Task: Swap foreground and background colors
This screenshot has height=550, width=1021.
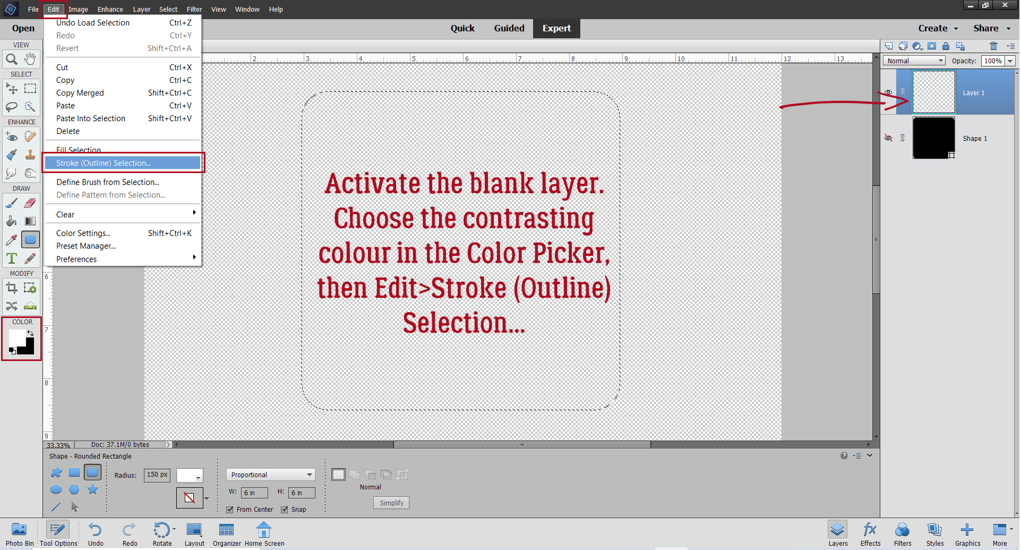Action: [31, 333]
